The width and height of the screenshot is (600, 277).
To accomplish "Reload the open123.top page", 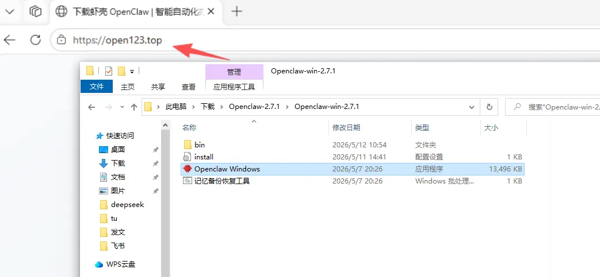I will click(x=35, y=40).
